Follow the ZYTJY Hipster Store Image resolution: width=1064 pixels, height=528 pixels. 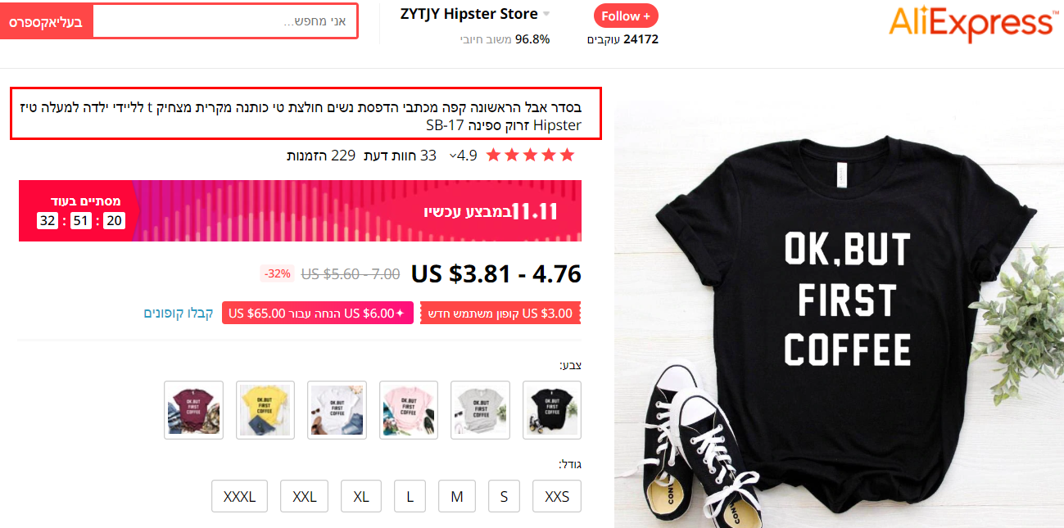click(626, 16)
